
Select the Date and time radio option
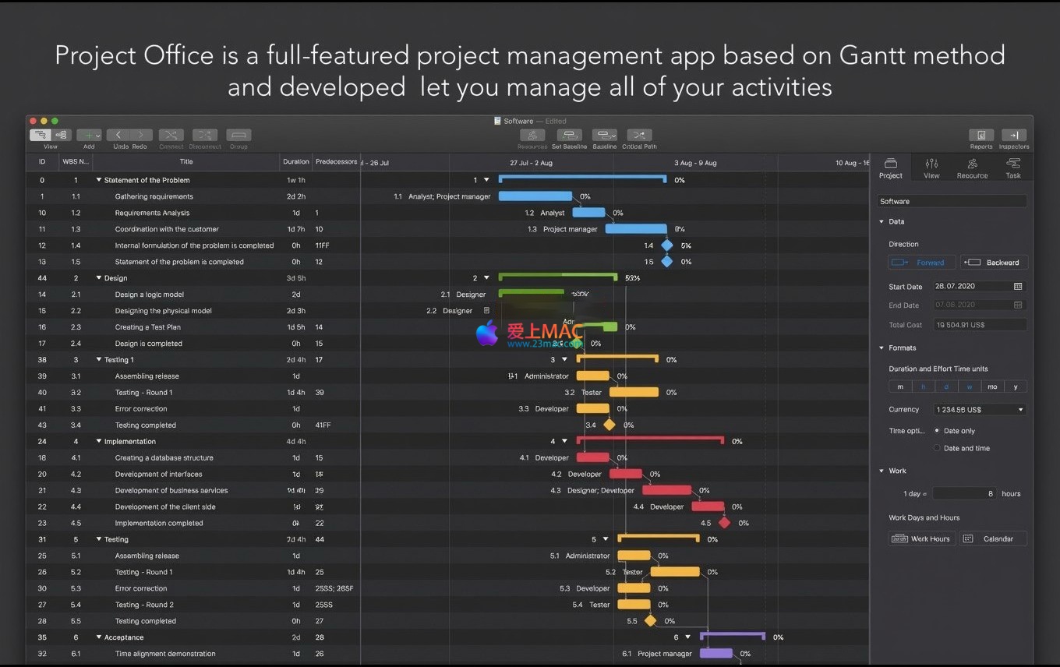pos(937,448)
